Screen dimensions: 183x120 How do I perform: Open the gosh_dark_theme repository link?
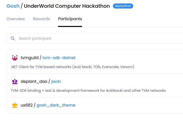tap(56, 105)
